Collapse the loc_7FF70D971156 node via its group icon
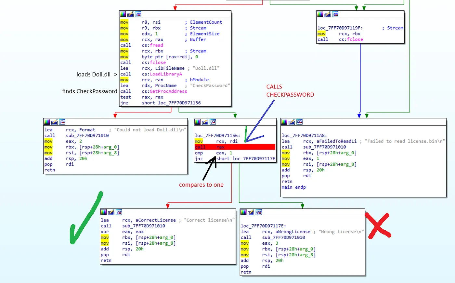This screenshot has width=455, height=283. coord(213,122)
